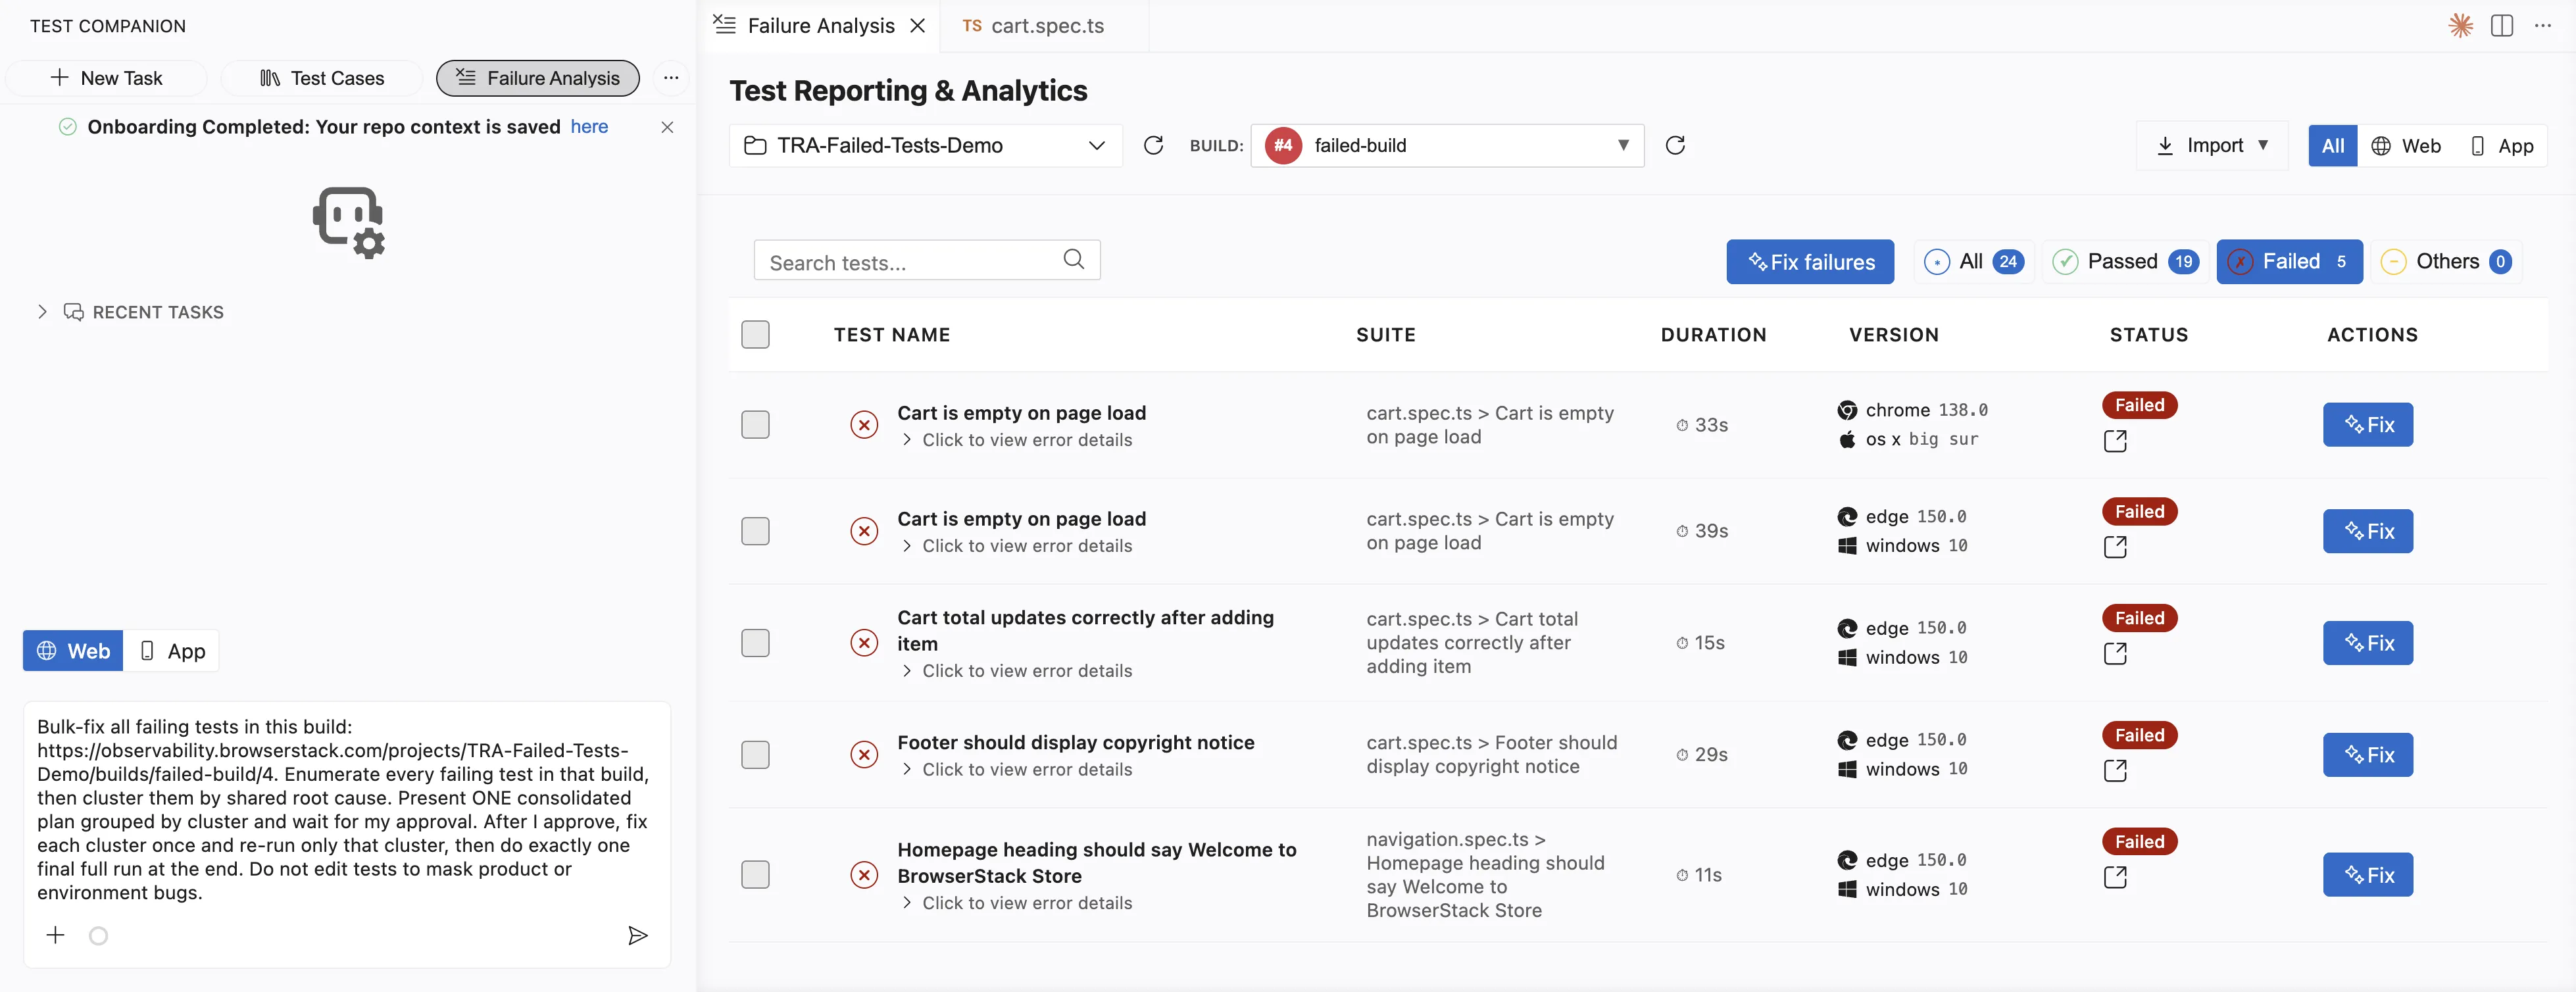Open the more options ellipsis next to Failure Analysis
The height and width of the screenshot is (992, 2576).
click(671, 78)
